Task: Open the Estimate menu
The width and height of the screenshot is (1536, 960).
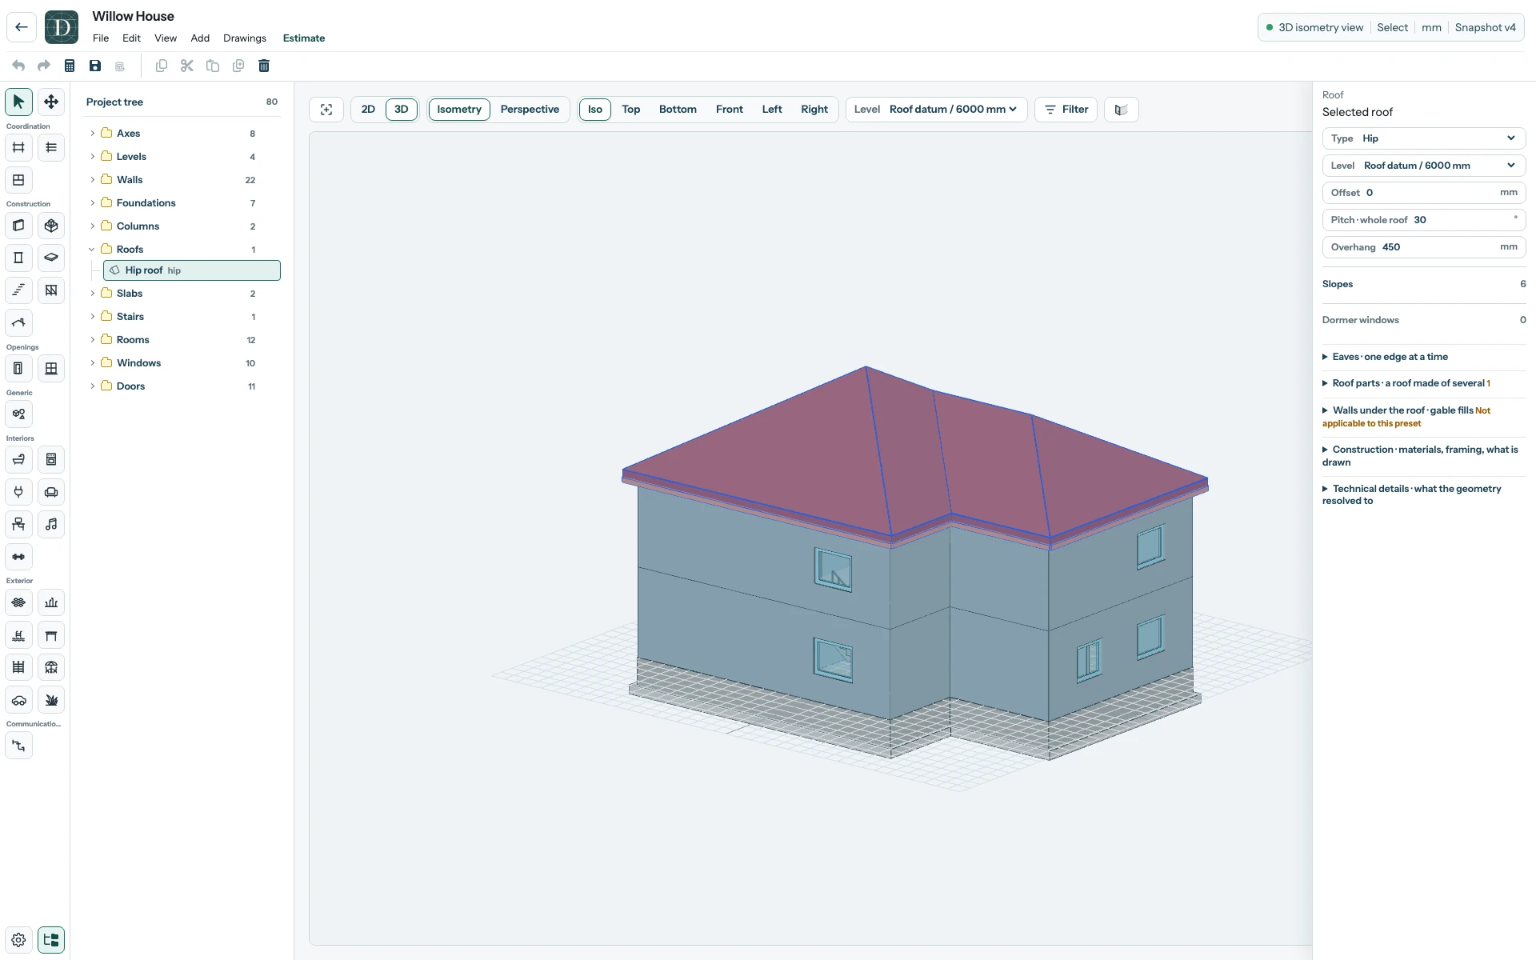Action: (304, 38)
